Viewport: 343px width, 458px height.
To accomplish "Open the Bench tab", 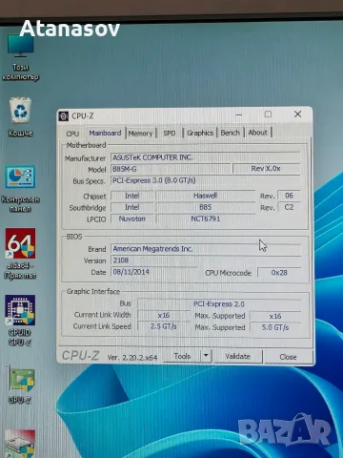I will [x=231, y=133].
